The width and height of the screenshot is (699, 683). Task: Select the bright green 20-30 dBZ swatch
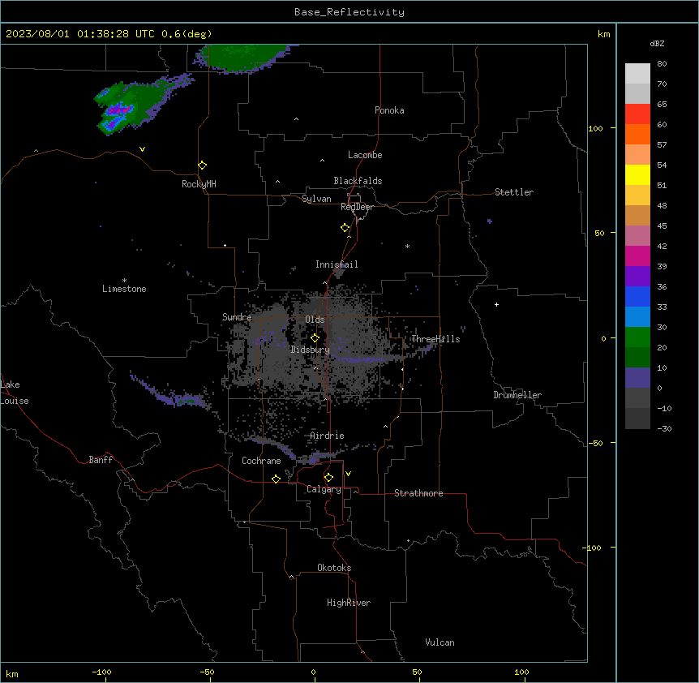tap(637, 337)
